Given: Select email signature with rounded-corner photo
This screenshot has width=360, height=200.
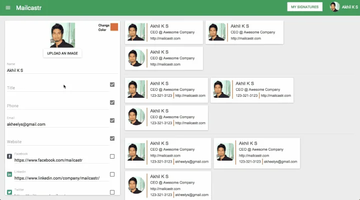Looking at the screenshot, I should coord(257,153).
